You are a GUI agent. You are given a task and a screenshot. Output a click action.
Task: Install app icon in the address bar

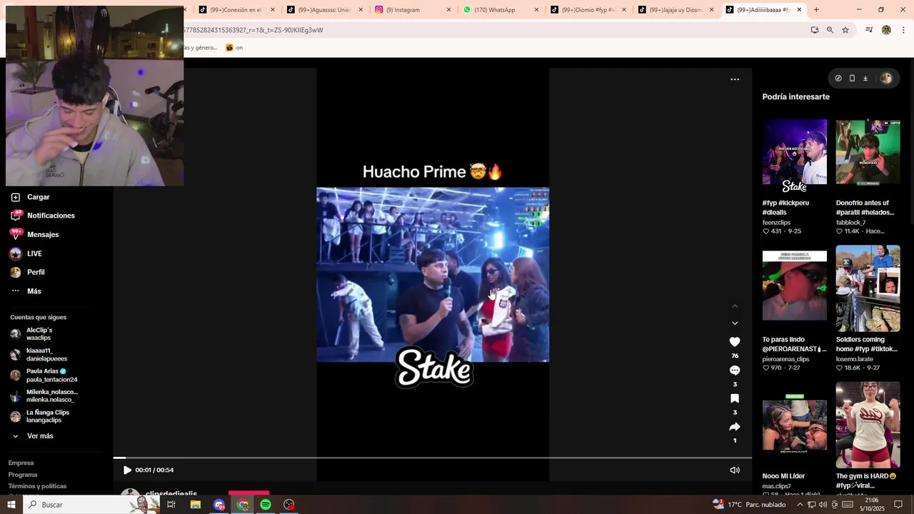[815, 30]
